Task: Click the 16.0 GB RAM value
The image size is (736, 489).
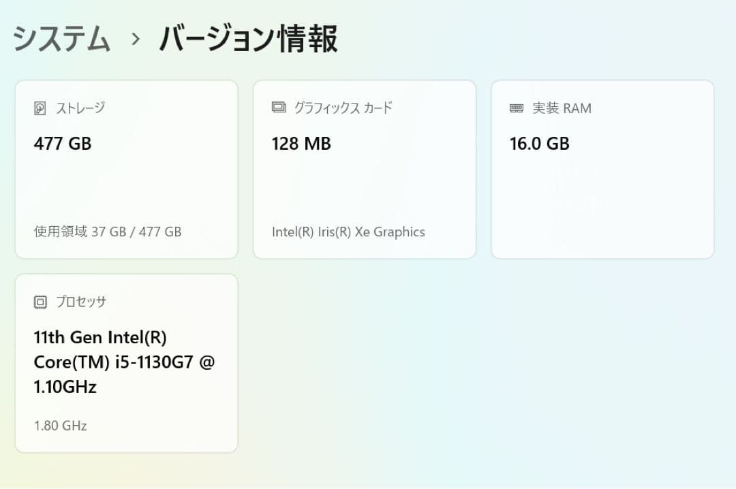Action: point(540,144)
